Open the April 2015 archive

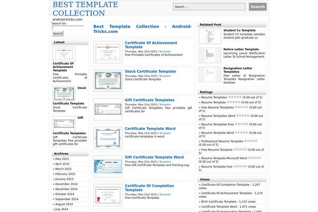pyautogui.click(x=62, y=164)
